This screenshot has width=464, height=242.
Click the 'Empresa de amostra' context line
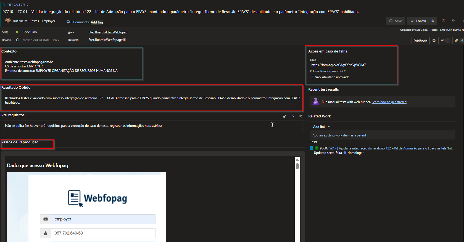pyautogui.click(x=62, y=71)
